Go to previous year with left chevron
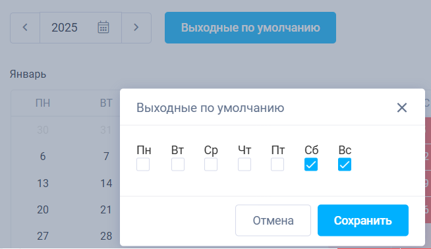Screen dimensions: 431x249 (x=25, y=28)
